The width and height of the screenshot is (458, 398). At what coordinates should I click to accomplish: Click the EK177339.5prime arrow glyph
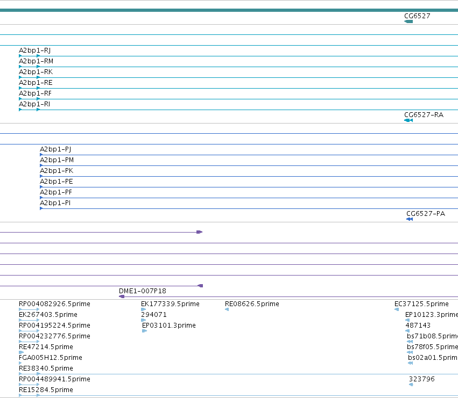point(143,309)
